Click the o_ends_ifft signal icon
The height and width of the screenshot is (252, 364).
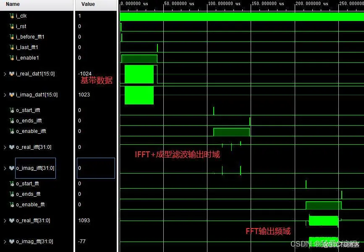pos(12,121)
